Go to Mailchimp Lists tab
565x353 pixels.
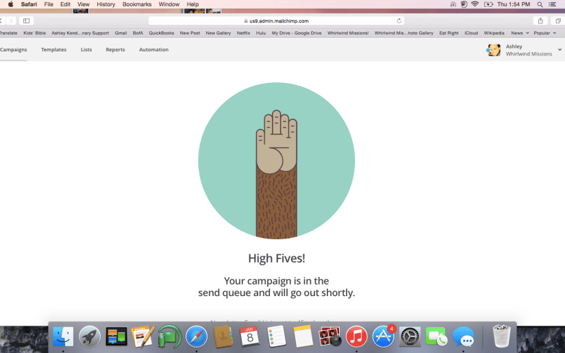86,50
